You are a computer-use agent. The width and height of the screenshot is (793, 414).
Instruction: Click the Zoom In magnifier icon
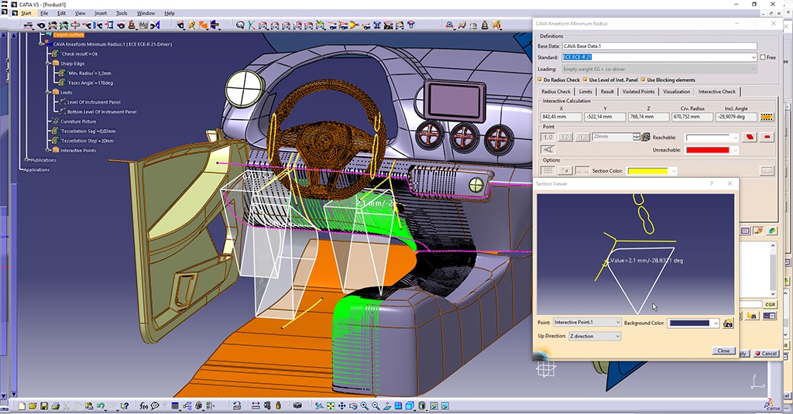[x=364, y=406]
